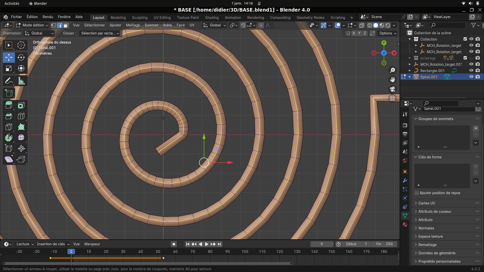Select the Box Select tool
Screen dimensions: 484x272
(9, 45)
